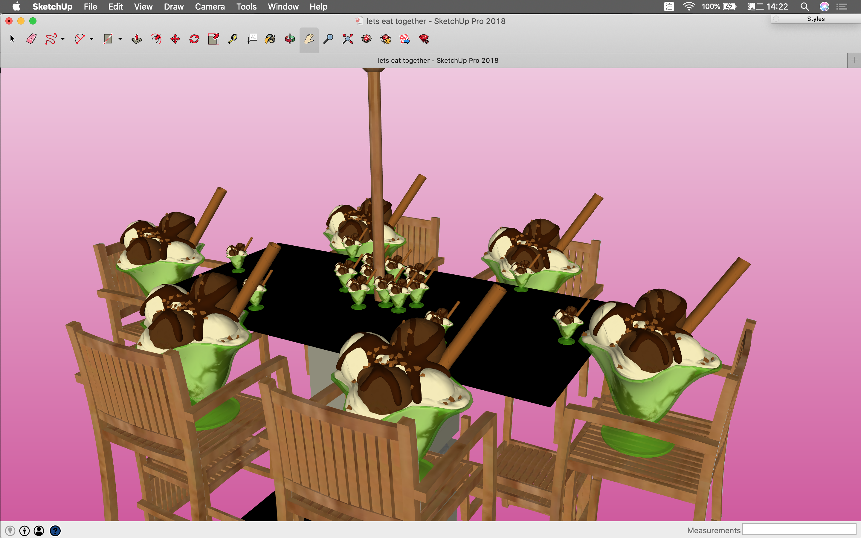Add a new scene tab with plus button

click(x=854, y=60)
